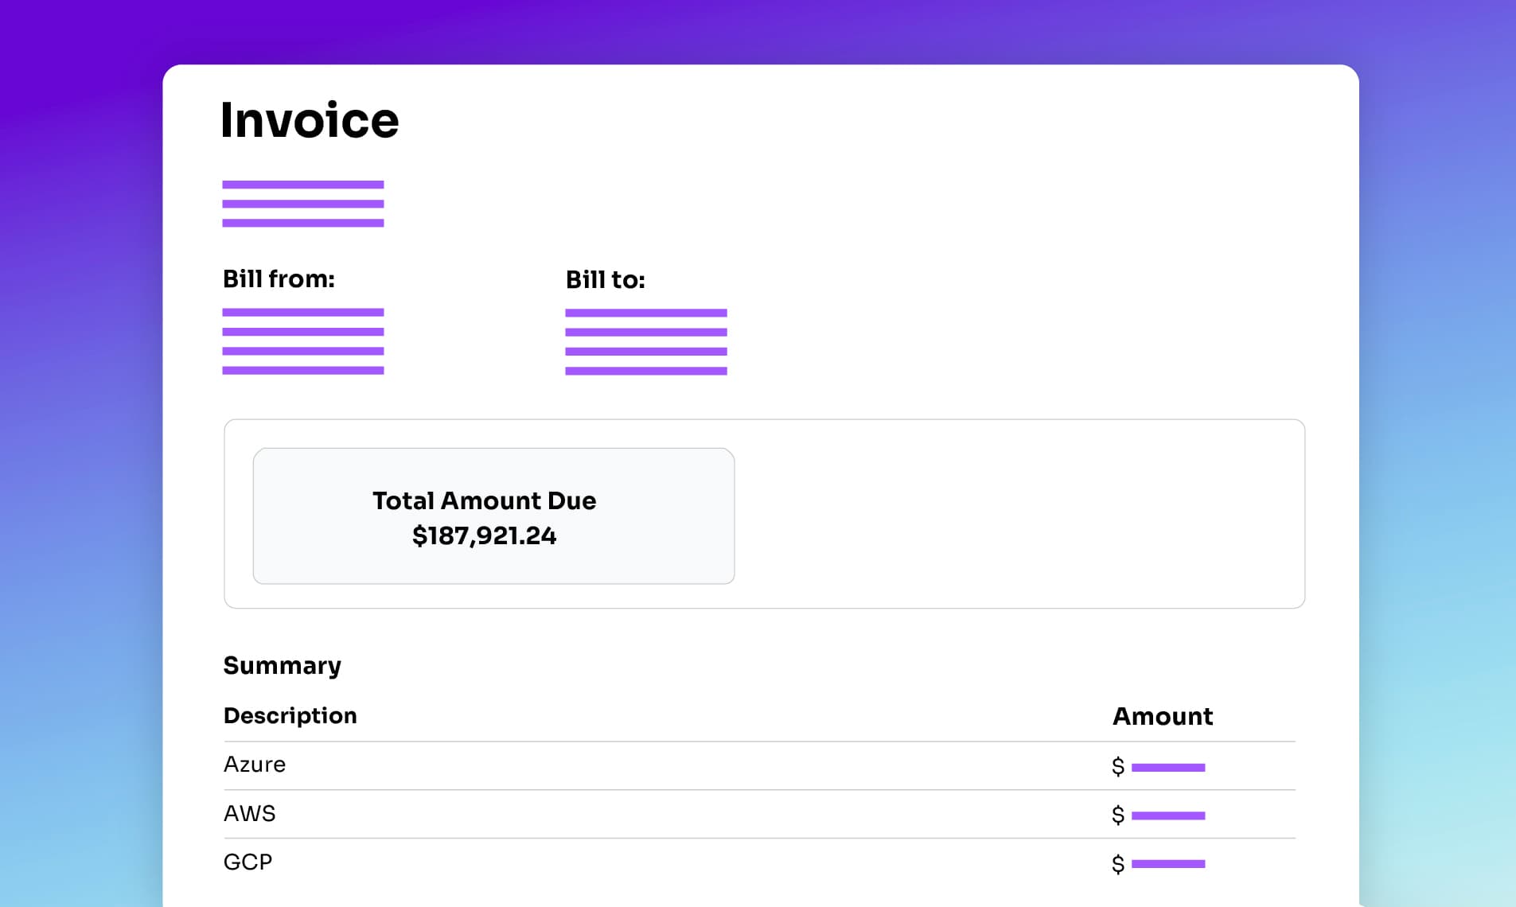Click the GCP dollar amount placeholder
Screen dimensions: 1516x907
1167,863
